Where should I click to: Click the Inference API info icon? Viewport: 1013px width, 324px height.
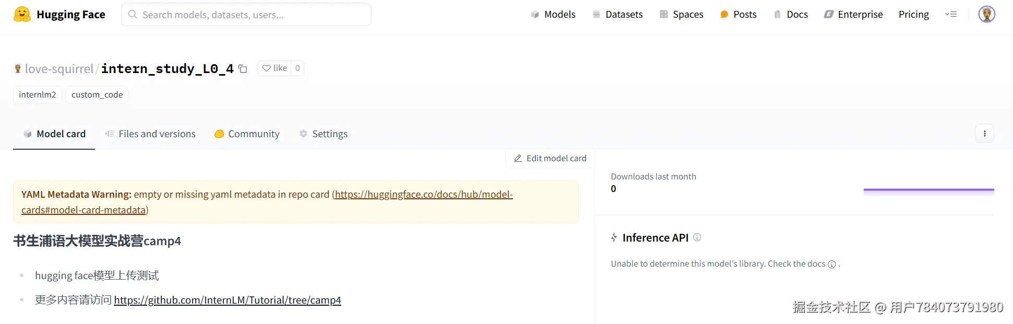pos(697,237)
